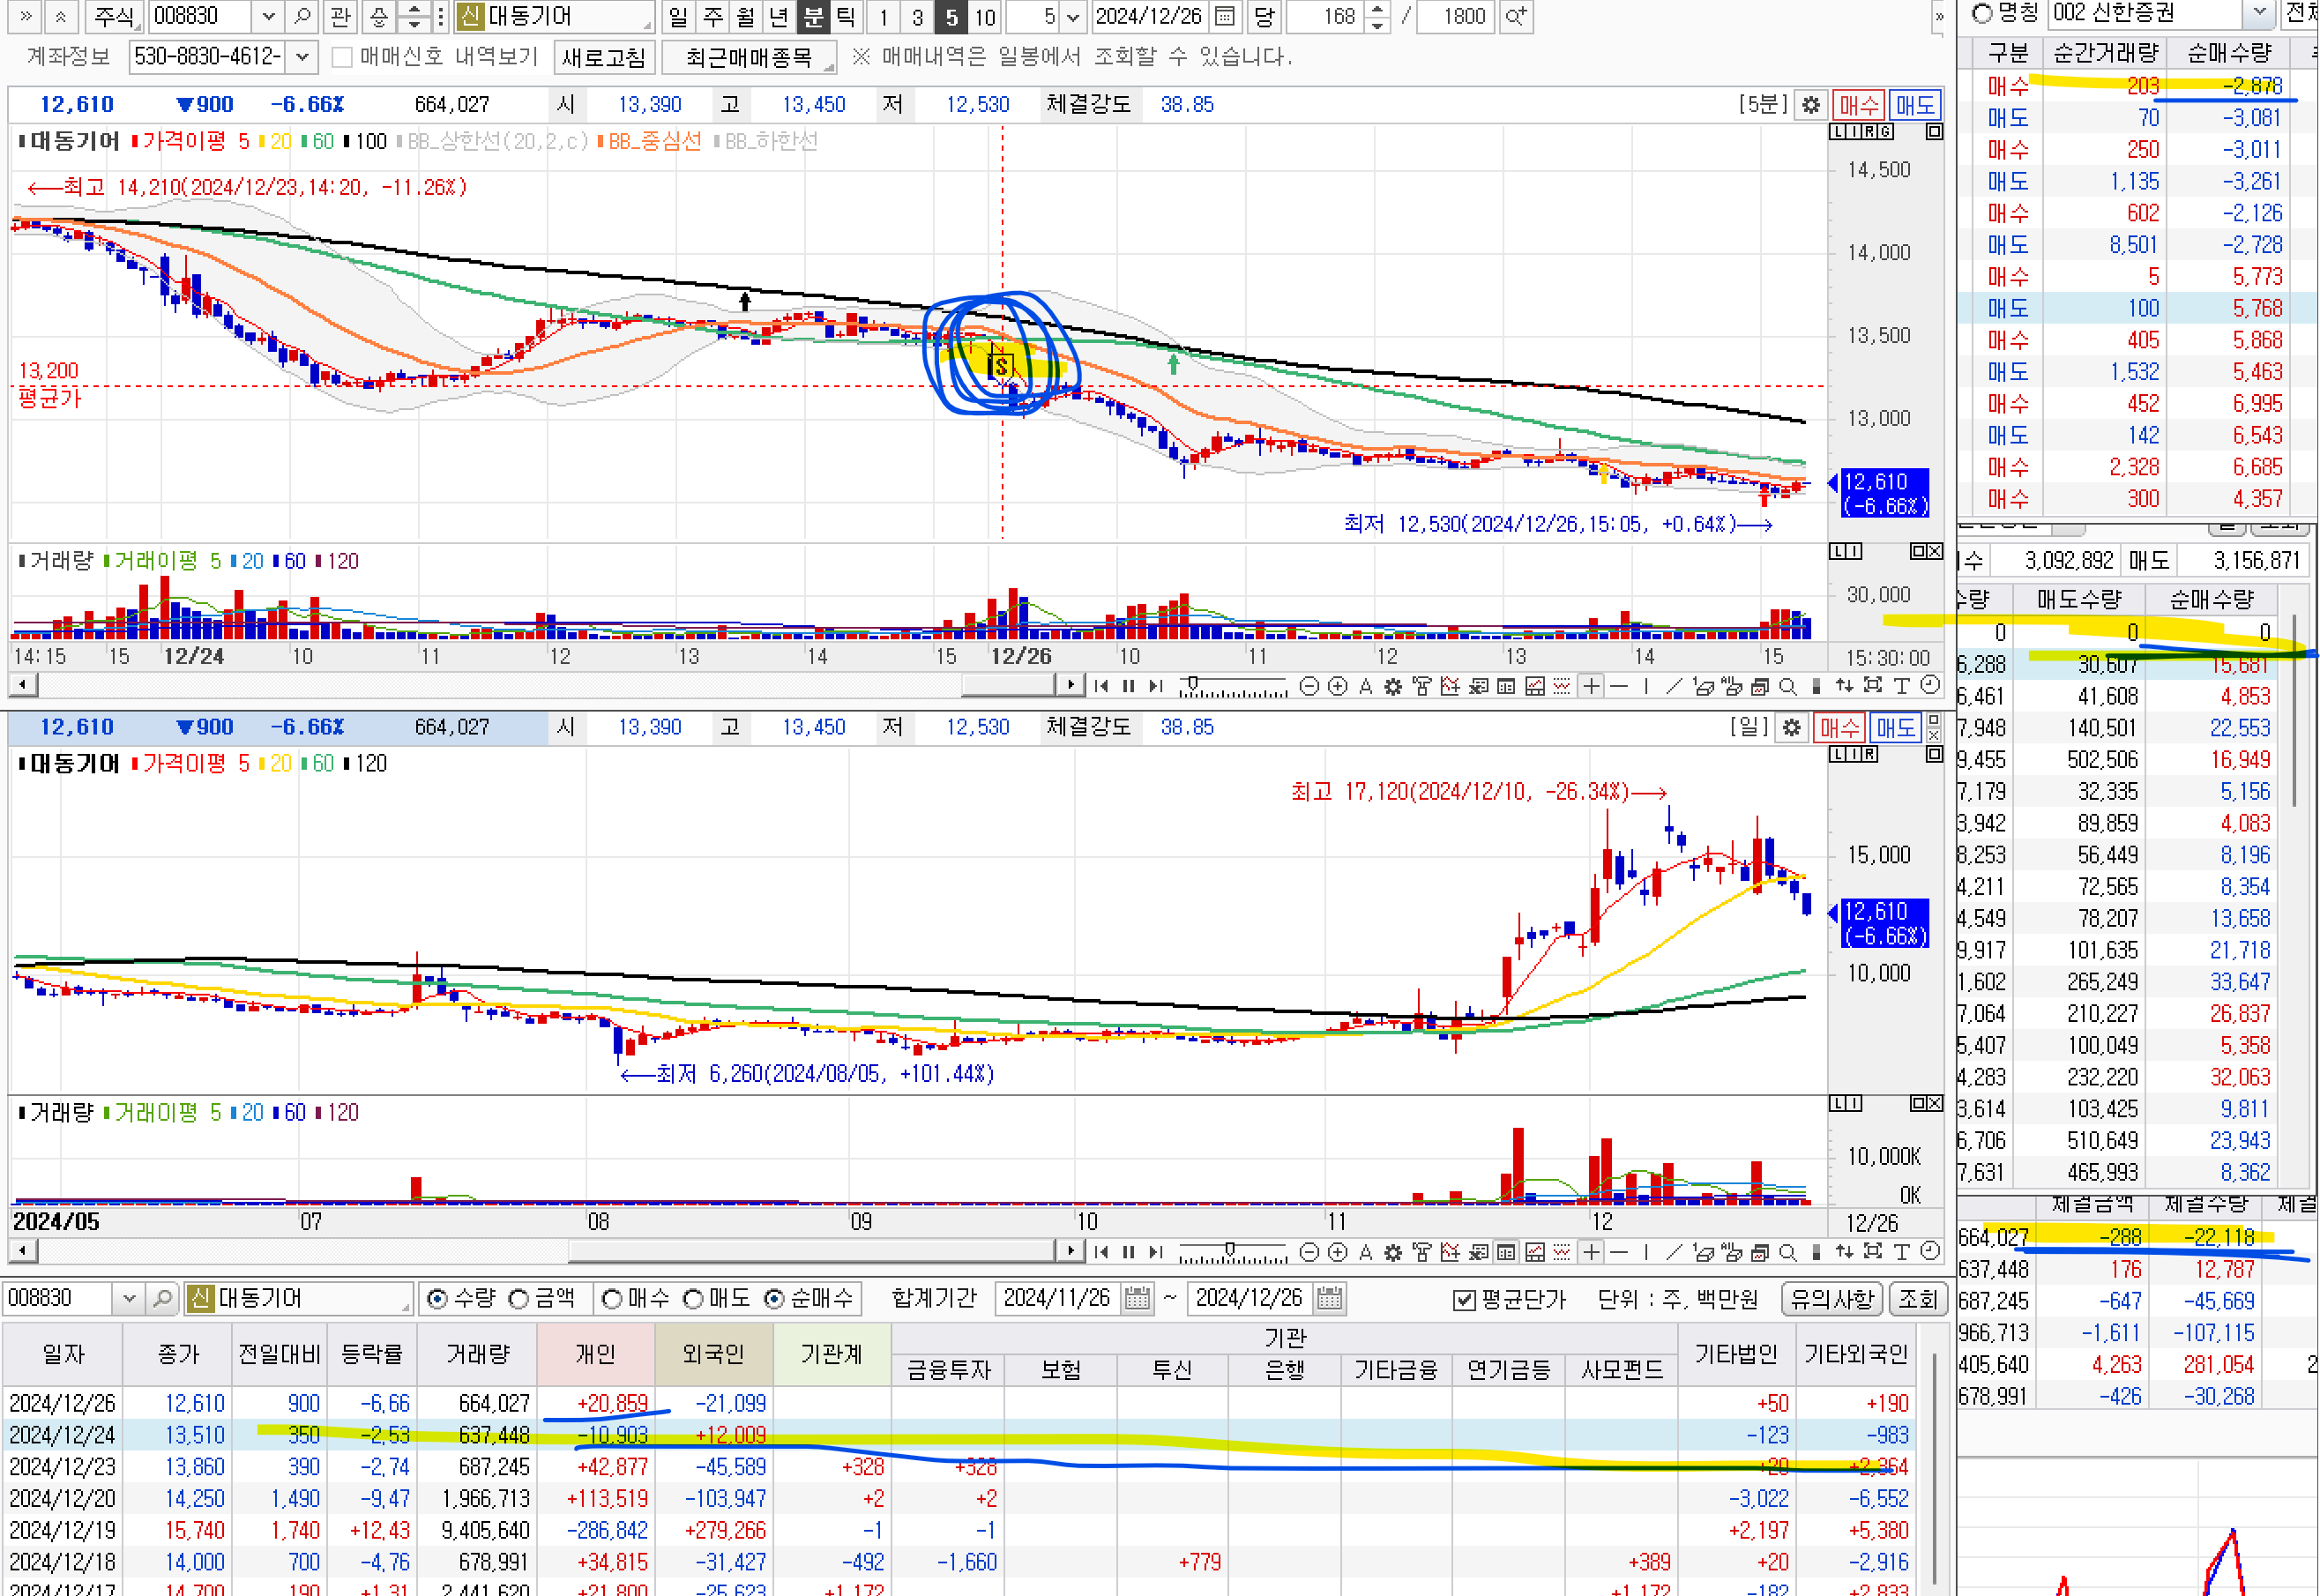The height and width of the screenshot is (1596, 2320).
Task: Expand the 002 신한증권 broker dropdown
Action: point(2259,13)
